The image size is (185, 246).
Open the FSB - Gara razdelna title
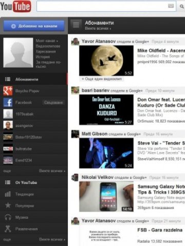tap(160, 230)
